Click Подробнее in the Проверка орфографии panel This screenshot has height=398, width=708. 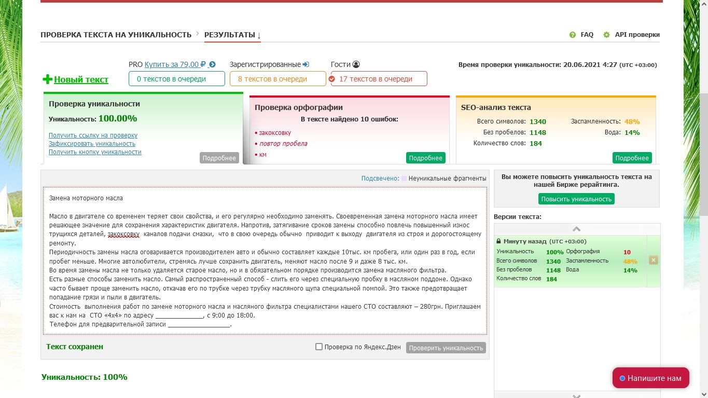(426, 158)
